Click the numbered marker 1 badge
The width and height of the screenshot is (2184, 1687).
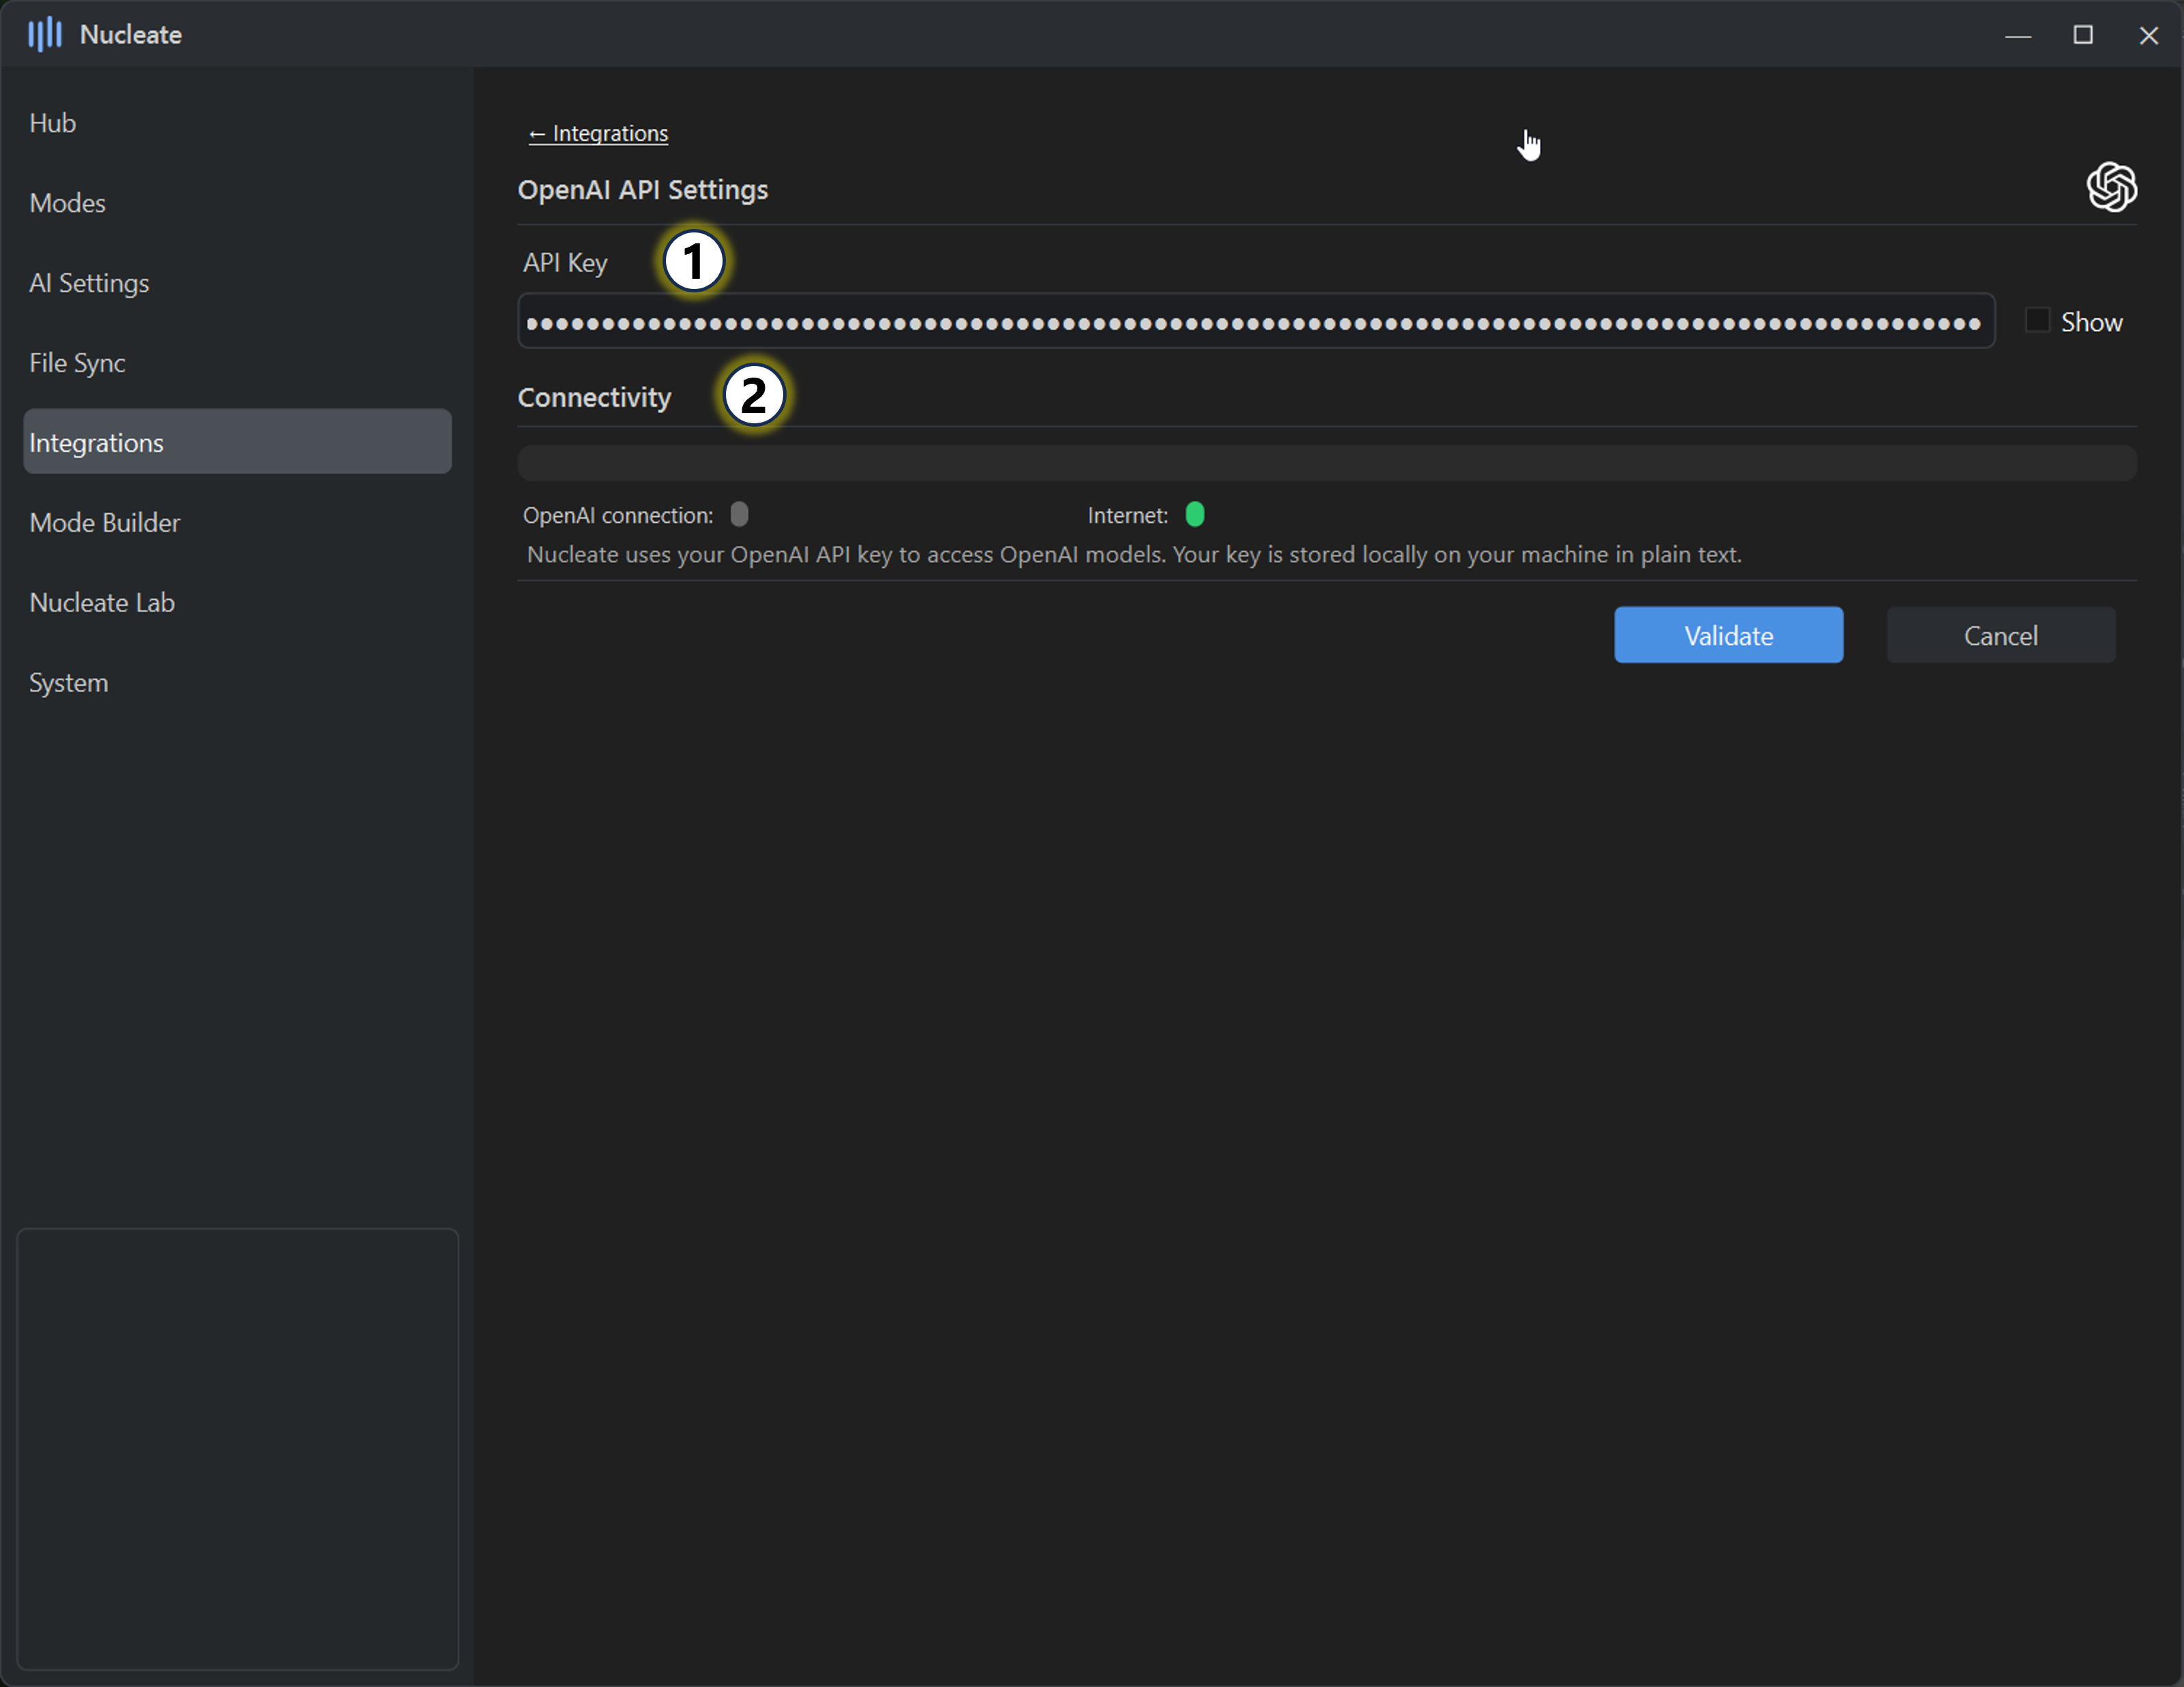point(693,262)
